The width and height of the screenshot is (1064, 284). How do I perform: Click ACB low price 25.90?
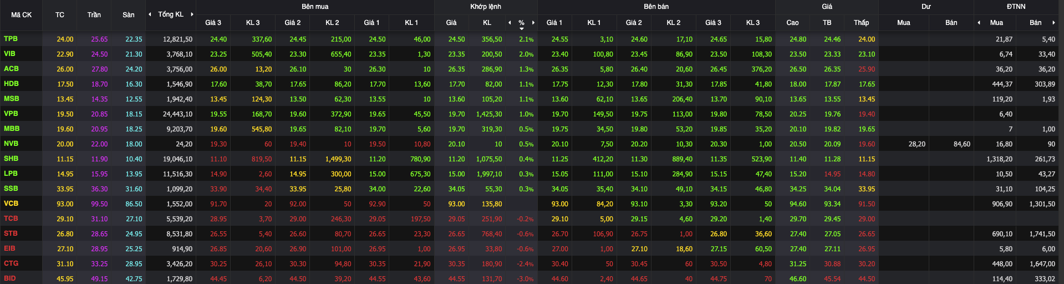coord(867,69)
